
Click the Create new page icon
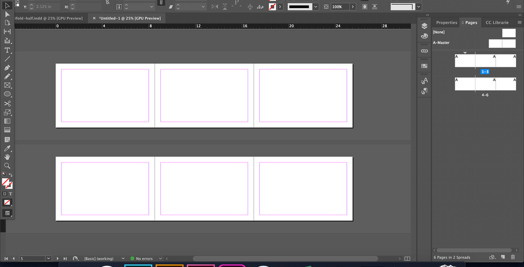coord(503,257)
